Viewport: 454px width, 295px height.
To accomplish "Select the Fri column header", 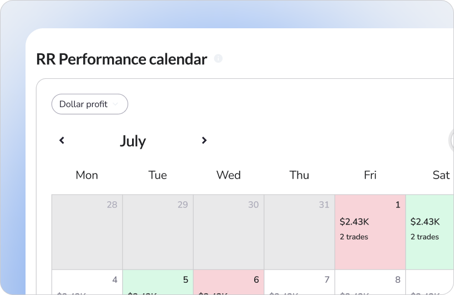I will (370, 175).
